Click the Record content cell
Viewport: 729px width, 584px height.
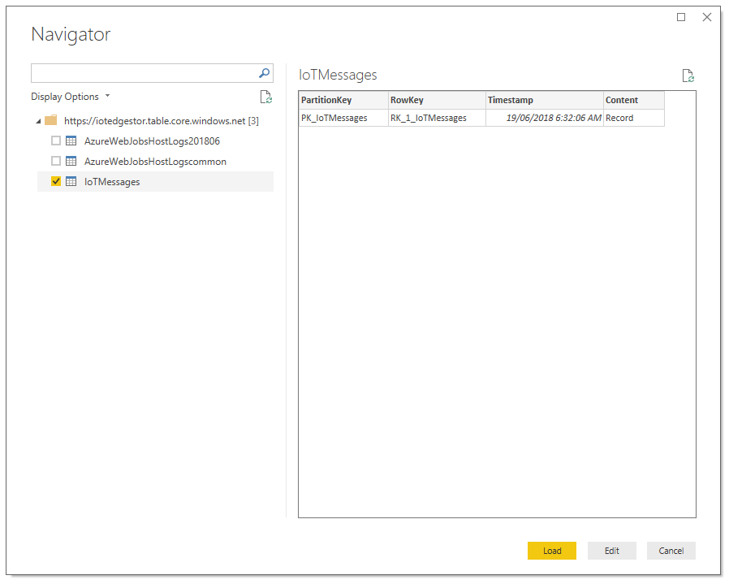point(634,118)
